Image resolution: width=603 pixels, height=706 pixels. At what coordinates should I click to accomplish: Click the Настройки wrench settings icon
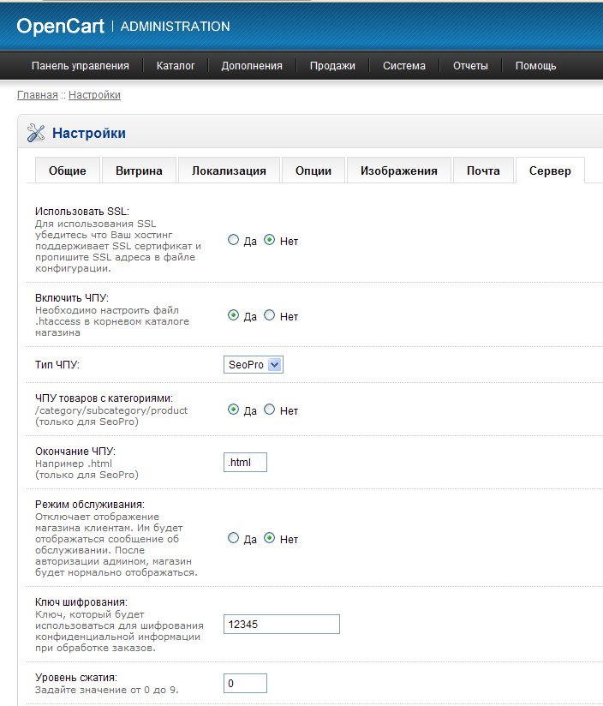coord(36,133)
